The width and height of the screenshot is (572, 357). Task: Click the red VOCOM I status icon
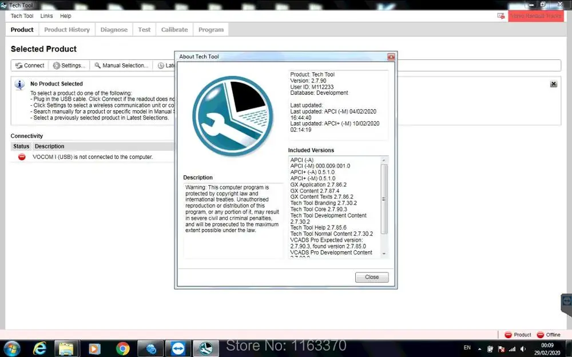pos(22,157)
